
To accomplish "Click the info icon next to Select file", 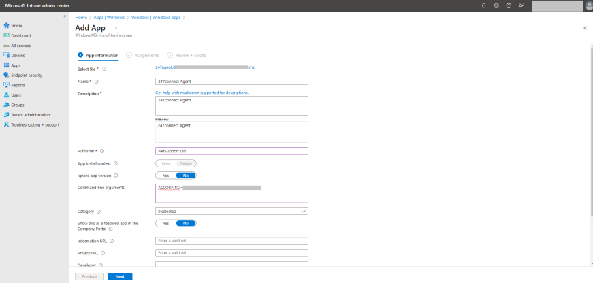I will (104, 69).
